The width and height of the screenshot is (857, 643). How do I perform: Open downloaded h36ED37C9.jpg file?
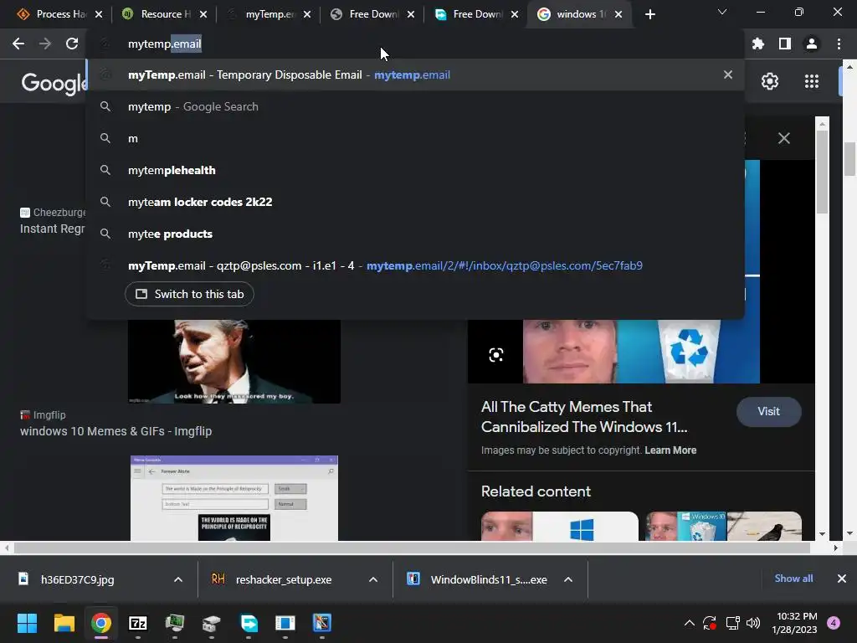78,579
